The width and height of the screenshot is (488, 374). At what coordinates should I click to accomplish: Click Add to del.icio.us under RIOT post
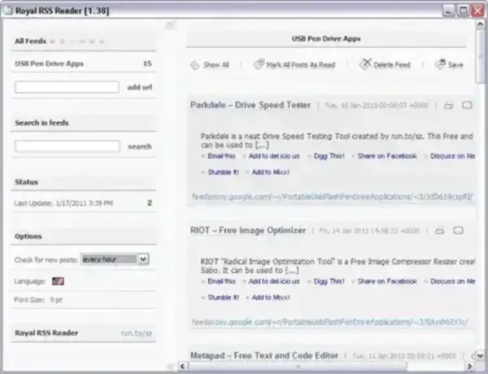pyautogui.click(x=274, y=281)
